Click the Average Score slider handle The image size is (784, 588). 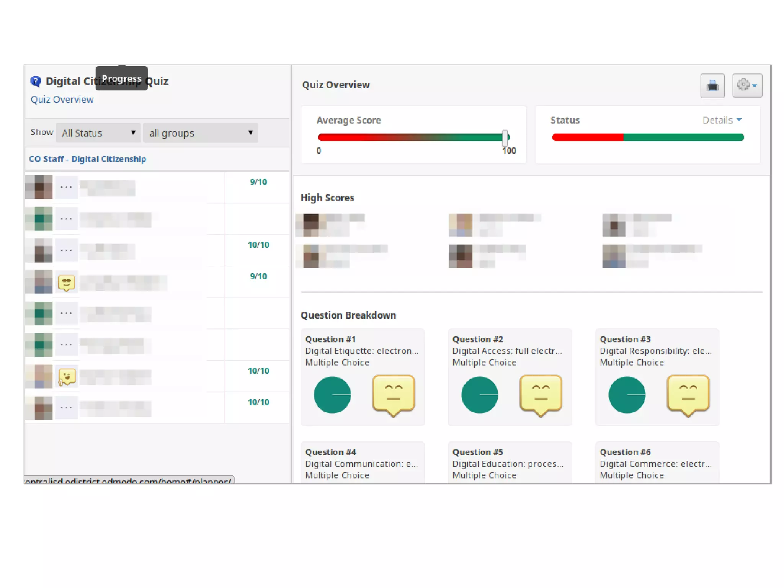505,137
